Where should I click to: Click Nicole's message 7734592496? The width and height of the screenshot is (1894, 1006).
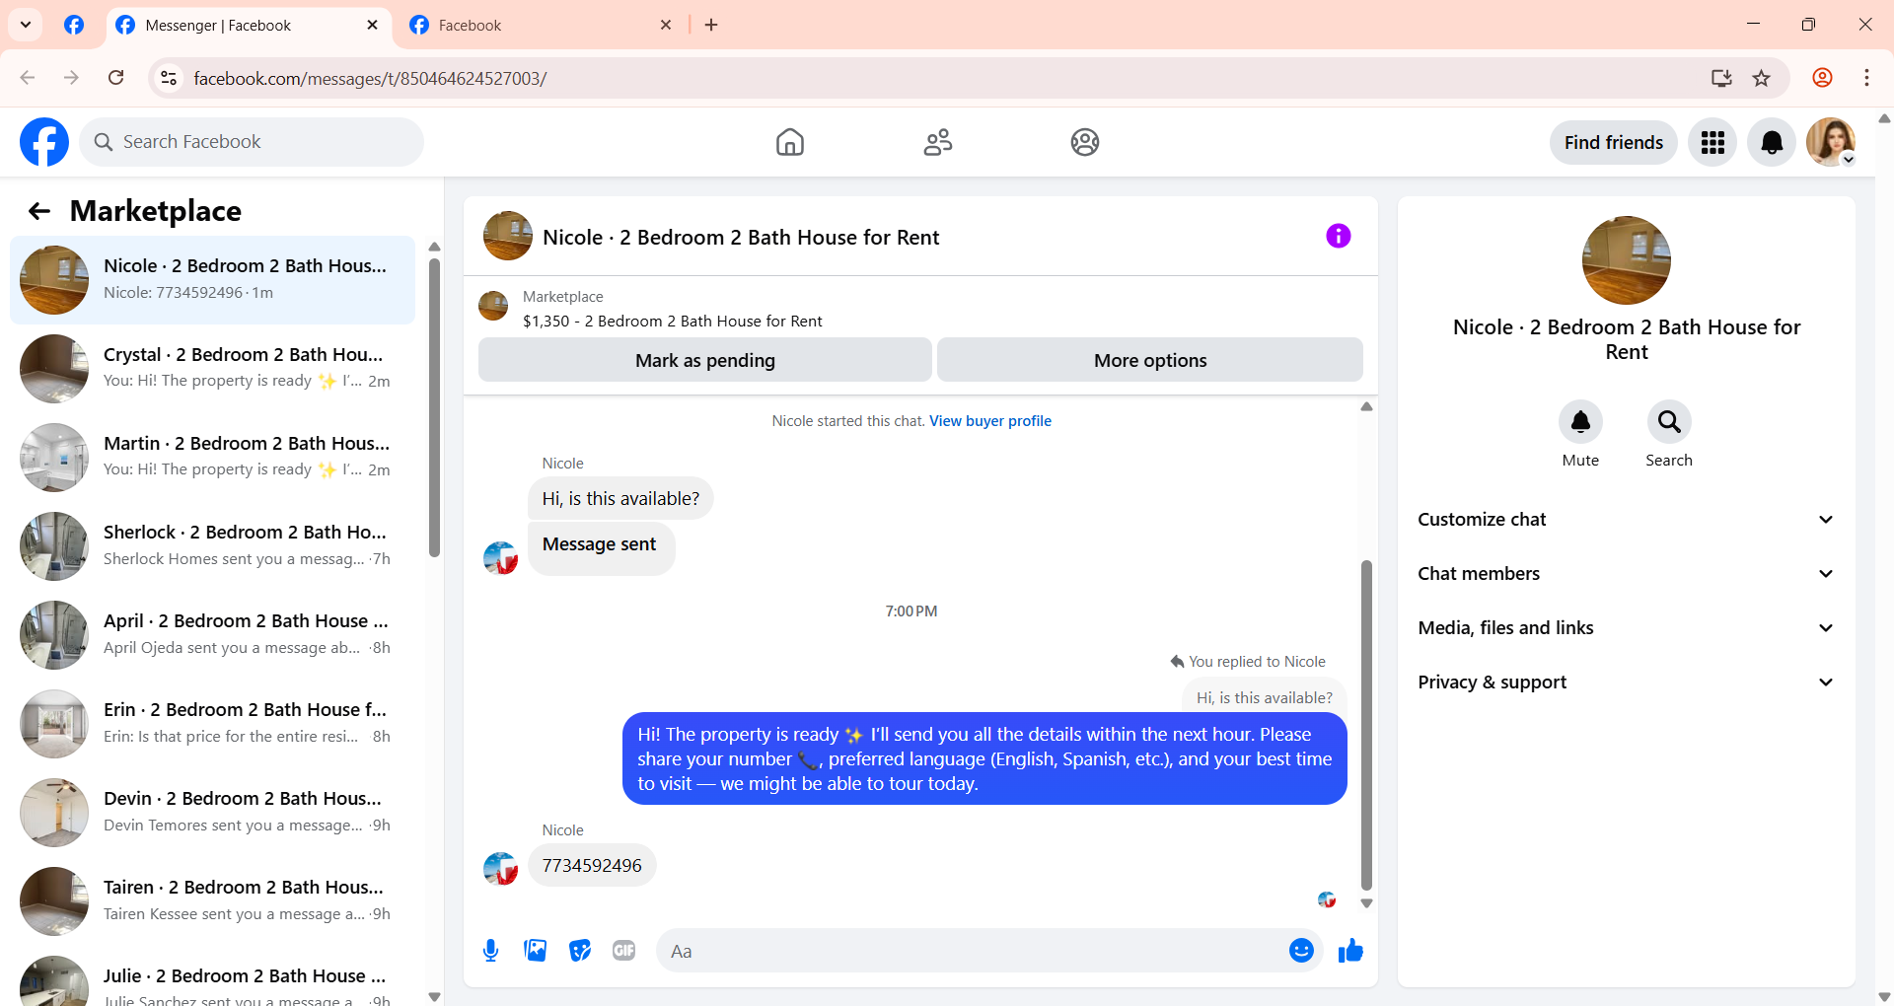[x=592, y=866]
